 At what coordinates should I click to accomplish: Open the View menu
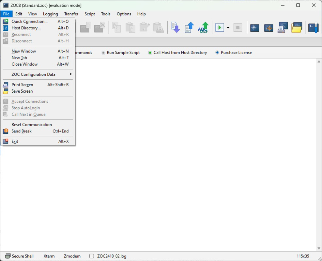[32, 14]
